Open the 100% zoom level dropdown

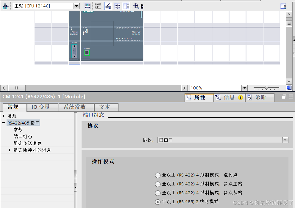[244, 88]
